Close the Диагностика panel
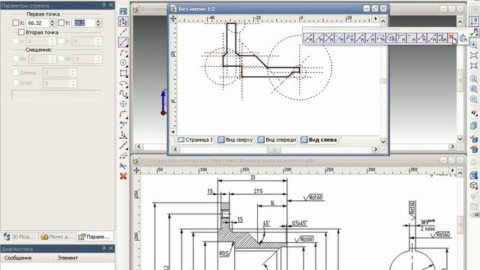 coord(111,248)
